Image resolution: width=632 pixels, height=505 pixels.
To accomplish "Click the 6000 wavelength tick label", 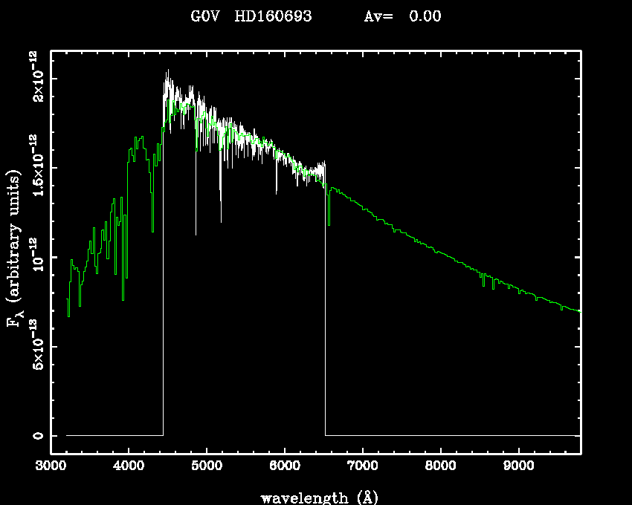I will coord(285,467).
